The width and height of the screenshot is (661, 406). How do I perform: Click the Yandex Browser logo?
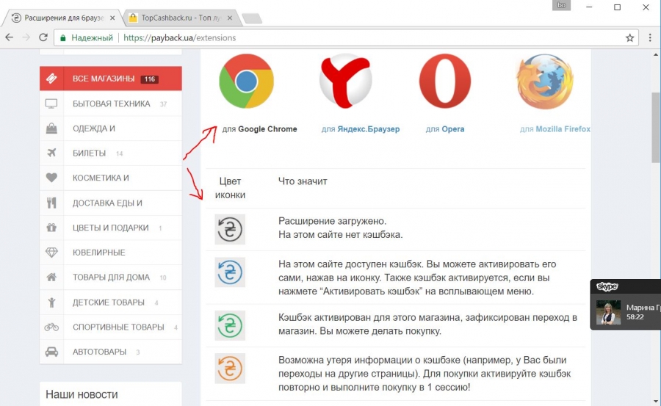[x=346, y=81]
